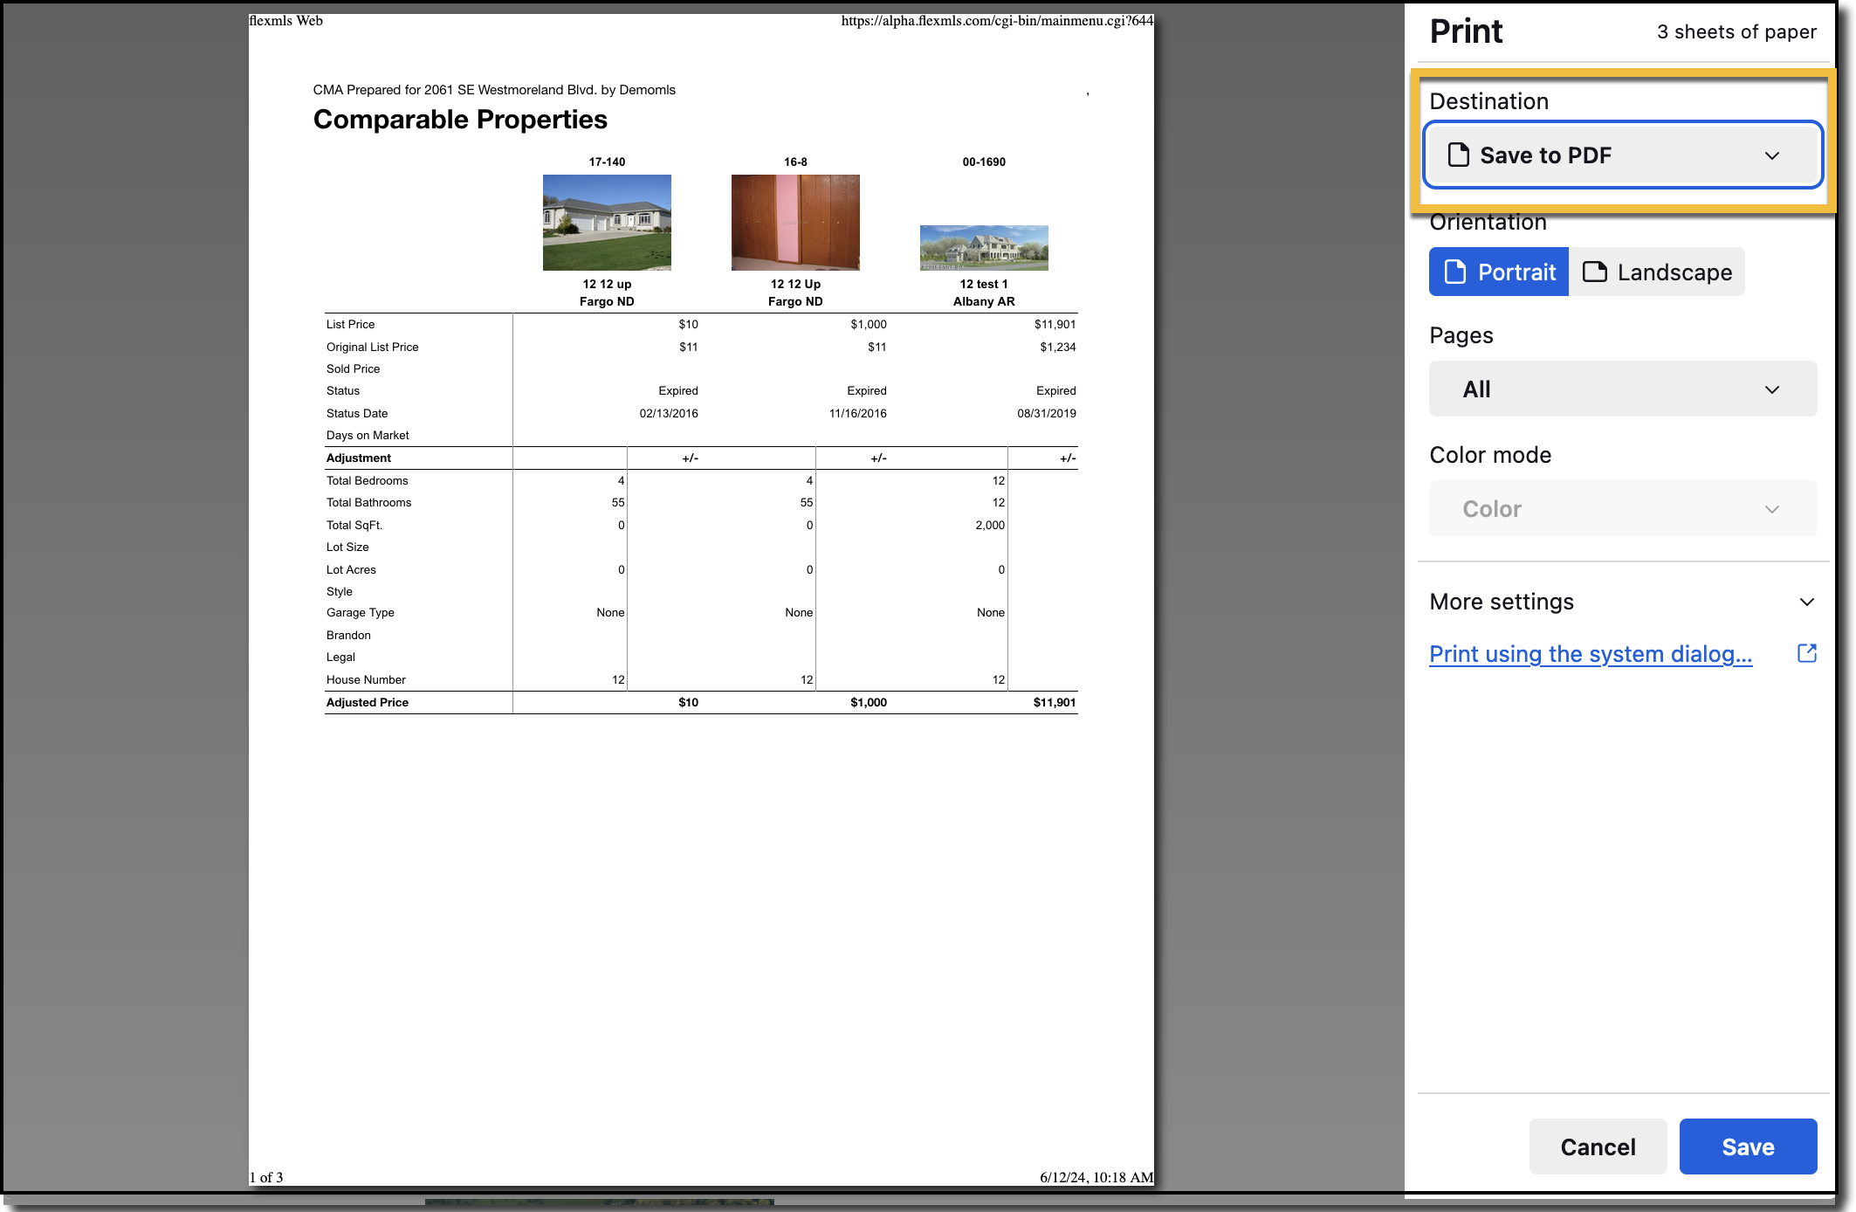The width and height of the screenshot is (1856, 1212).
Task: Click the Pages dropdown chevron arrow
Action: (1771, 389)
